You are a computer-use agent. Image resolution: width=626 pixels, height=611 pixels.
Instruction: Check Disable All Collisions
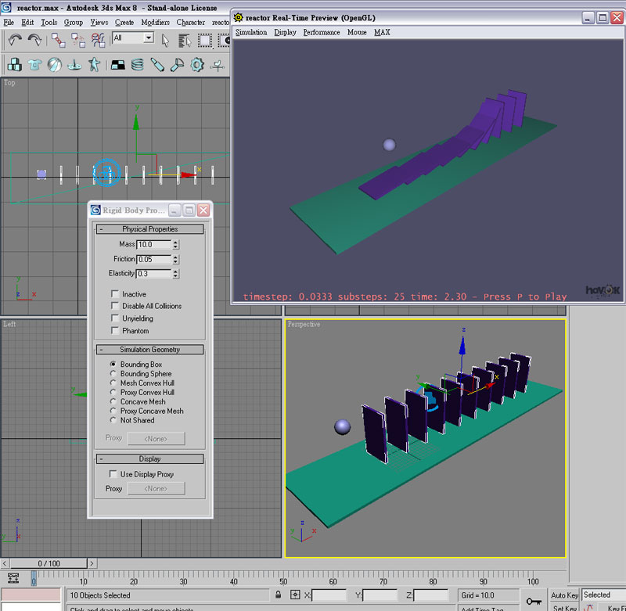pyautogui.click(x=115, y=306)
